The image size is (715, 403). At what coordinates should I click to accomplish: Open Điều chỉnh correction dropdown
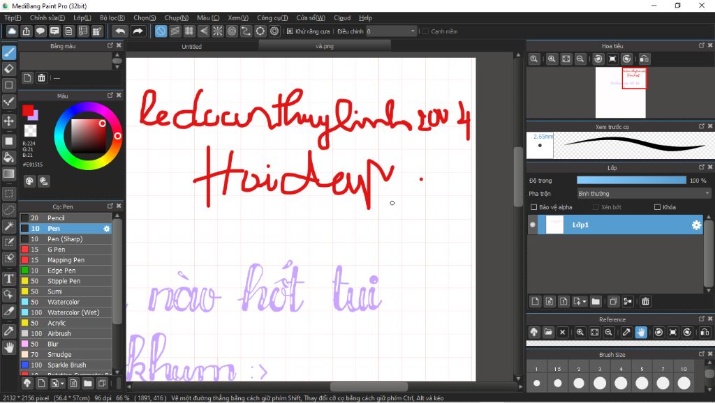click(x=391, y=31)
